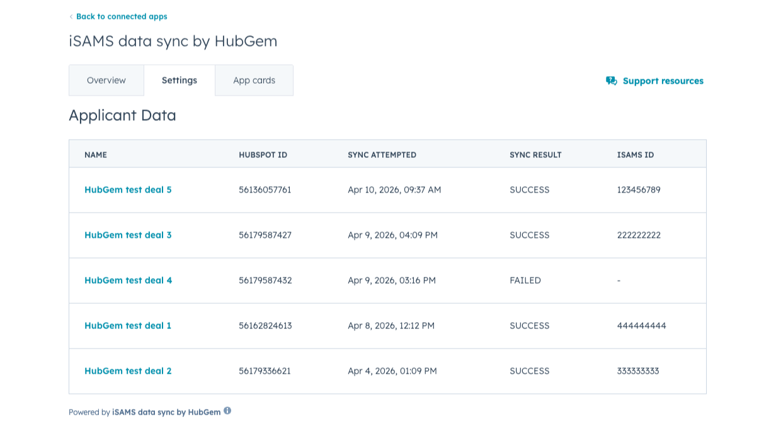Select the Settings tab
Viewport: 776px width, 436px height.
pos(180,80)
